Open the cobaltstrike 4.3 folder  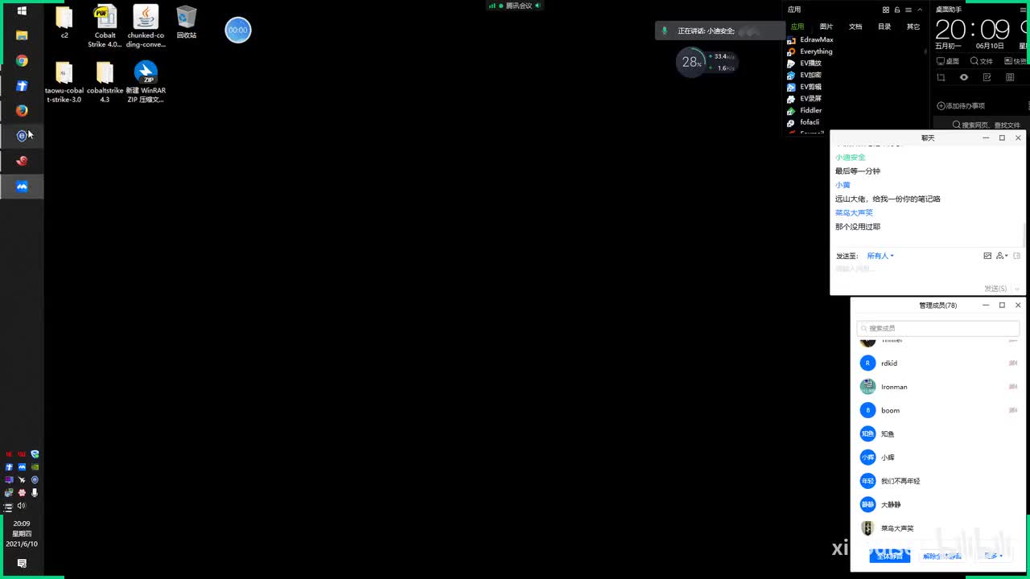click(x=105, y=82)
